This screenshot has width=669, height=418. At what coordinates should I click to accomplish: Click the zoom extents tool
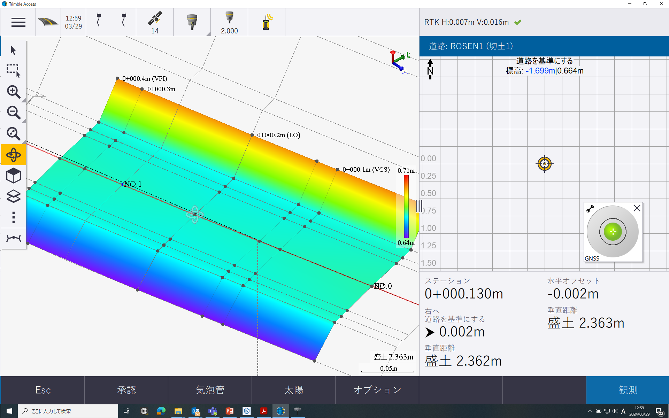(x=14, y=134)
